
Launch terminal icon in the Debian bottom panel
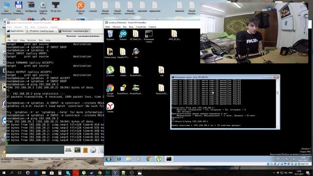click(77, 150)
